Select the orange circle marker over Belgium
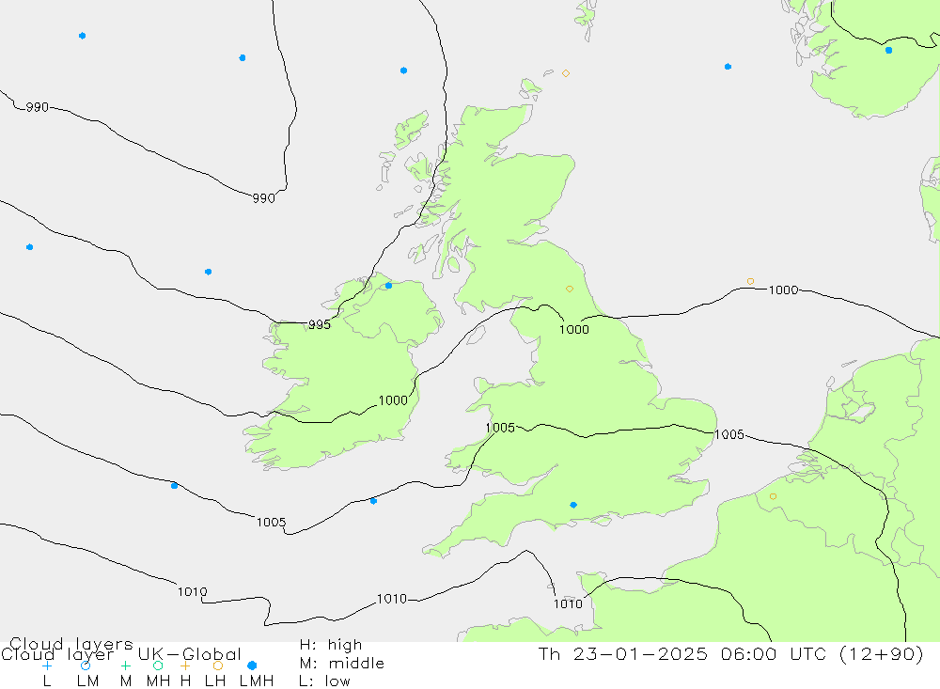The width and height of the screenshot is (940, 689). 773,496
